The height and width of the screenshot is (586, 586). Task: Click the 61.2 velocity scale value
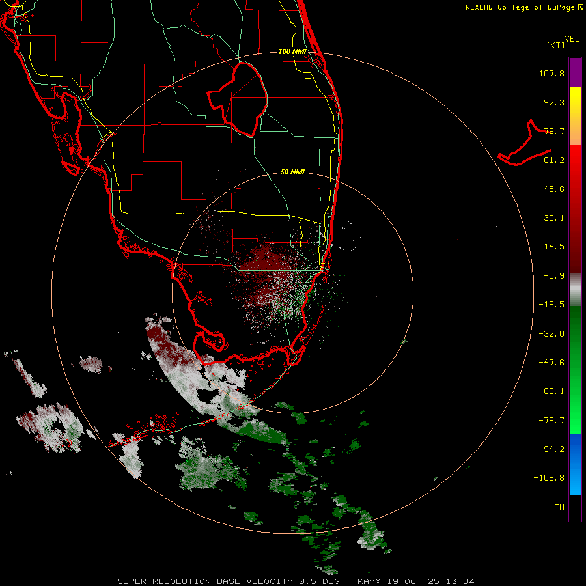554,160
